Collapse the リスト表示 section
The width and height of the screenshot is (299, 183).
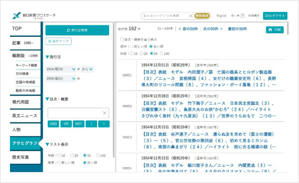pos(57,145)
